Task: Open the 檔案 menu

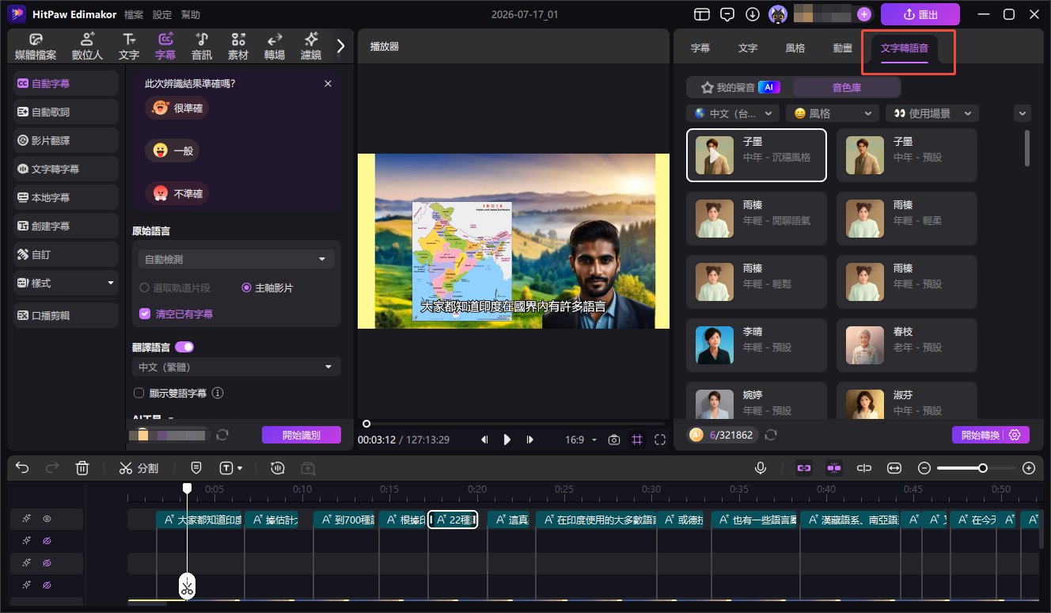Action: point(133,14)
